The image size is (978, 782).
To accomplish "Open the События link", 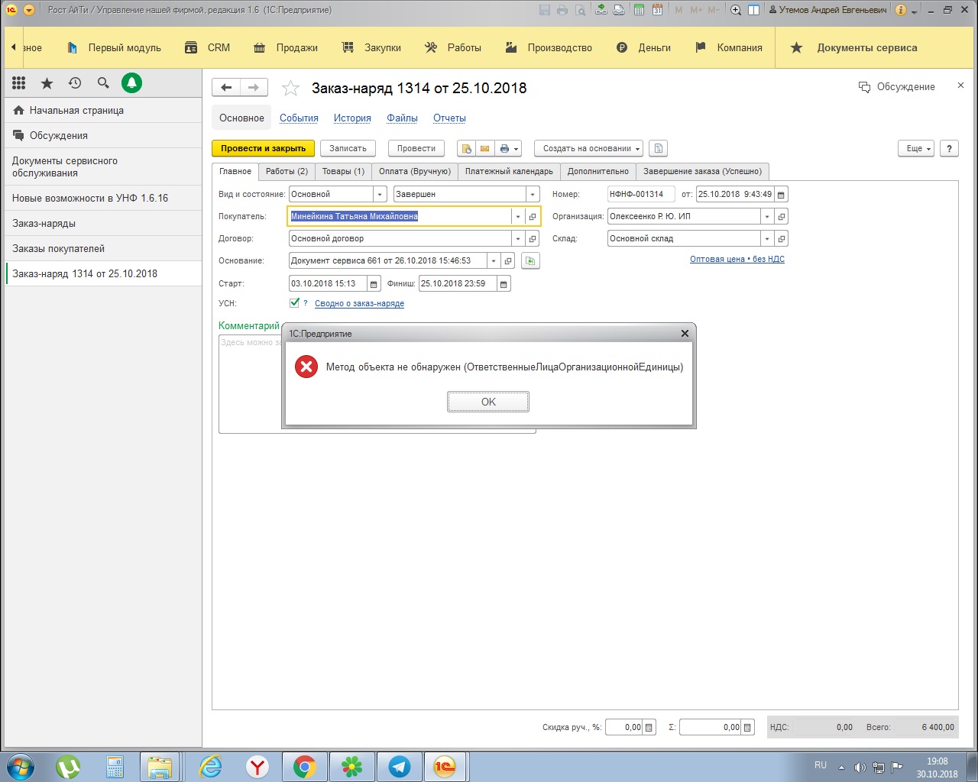I will (x=299, y=118).
